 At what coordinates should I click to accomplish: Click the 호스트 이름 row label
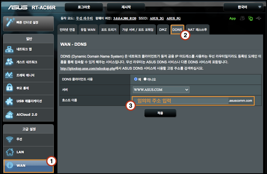69,100
